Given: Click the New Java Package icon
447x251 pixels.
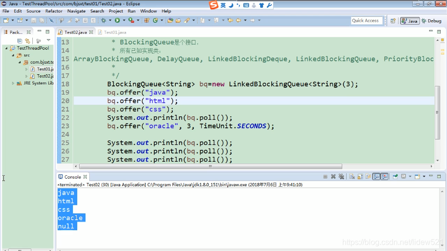Looking at the screenshot, I should (x=147, y=20).
